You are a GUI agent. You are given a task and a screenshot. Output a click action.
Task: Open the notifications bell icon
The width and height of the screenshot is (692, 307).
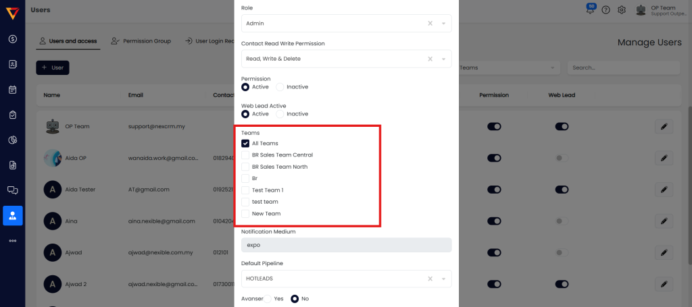click(591, 9)
